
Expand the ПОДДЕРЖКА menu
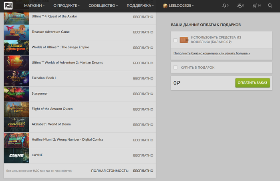[140, 6]
